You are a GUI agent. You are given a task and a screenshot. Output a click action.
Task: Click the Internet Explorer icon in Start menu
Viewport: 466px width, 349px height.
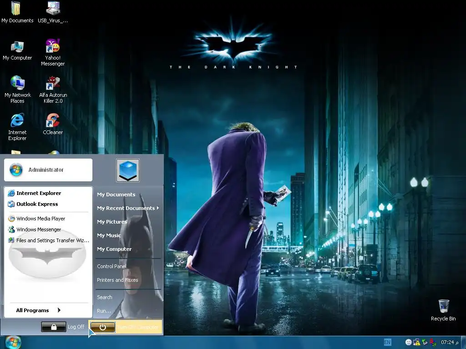(11, 193)
